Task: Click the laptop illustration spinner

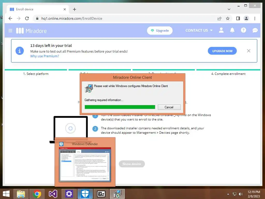Action: pos(70,129)
